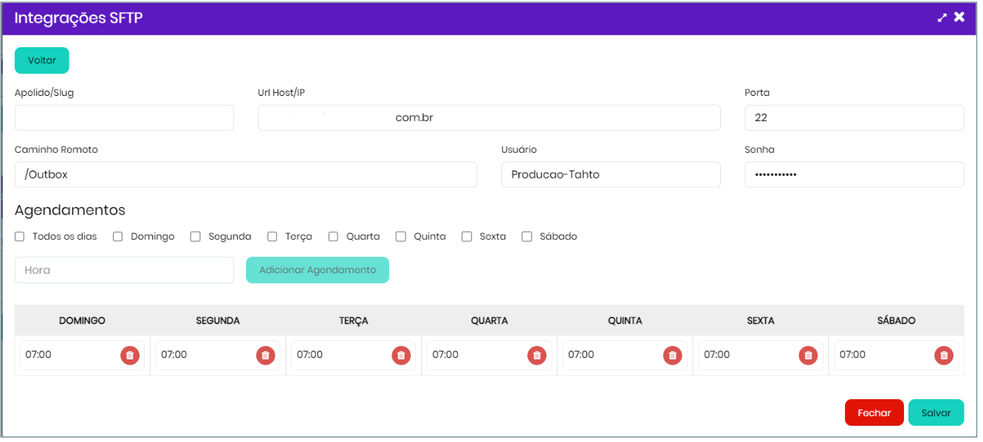Focus the Apelido/Slug input field
The width and height of the screenshot is (983, 442).
(x=124, y=118)
